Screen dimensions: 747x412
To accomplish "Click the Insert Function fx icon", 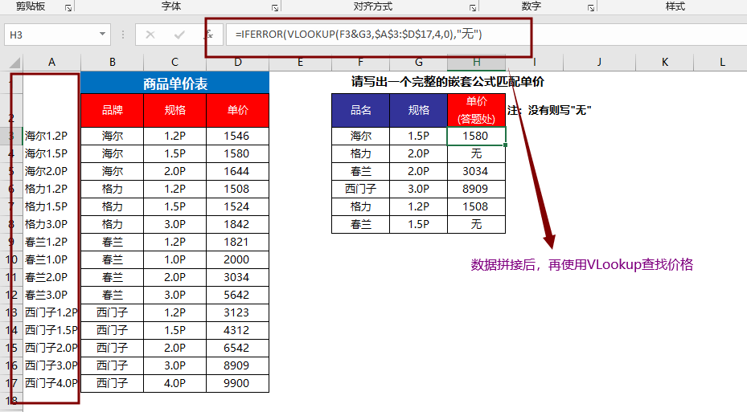I will click(209, 35).
